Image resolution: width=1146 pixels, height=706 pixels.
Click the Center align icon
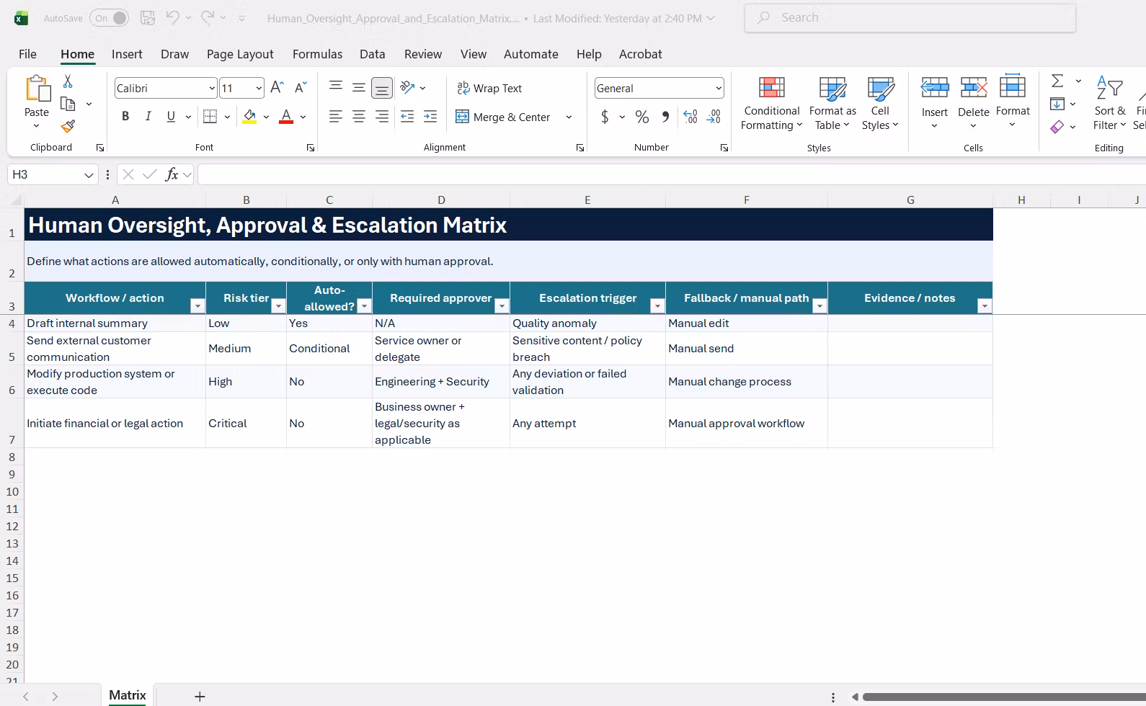click(x=358, y=117)
